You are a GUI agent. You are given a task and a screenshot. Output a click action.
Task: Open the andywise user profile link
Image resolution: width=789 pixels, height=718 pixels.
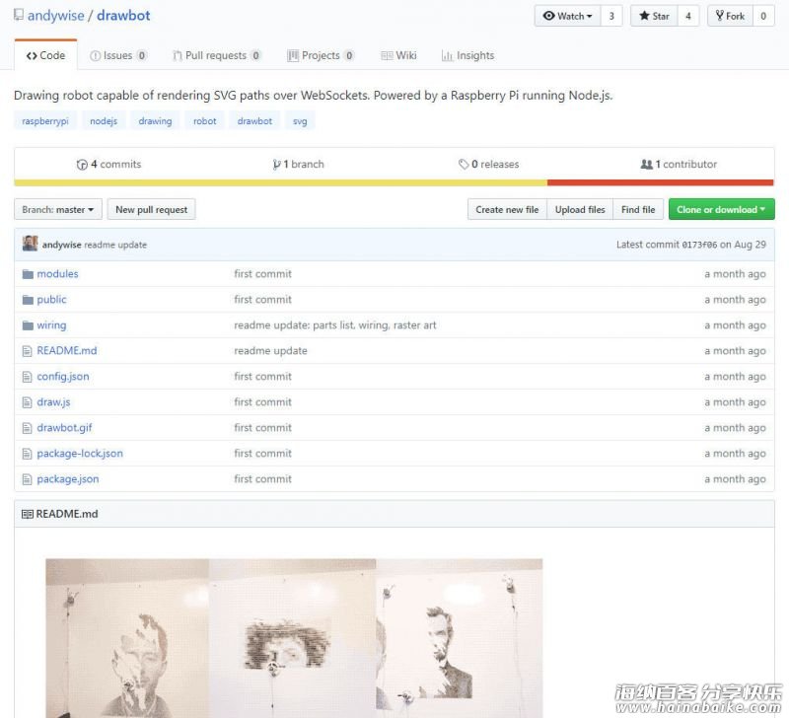click(56, 16)
